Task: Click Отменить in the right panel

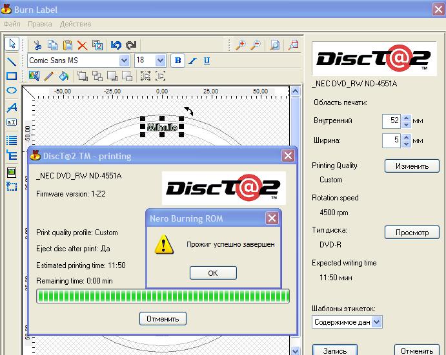Action: [x=417, y=350]
